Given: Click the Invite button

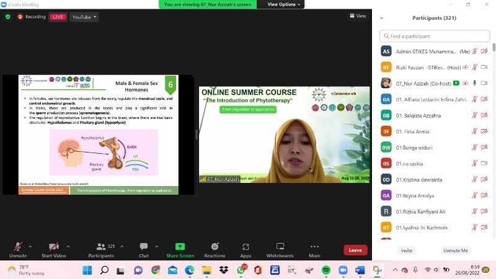Looking at the screenshot, I should 406,250.
